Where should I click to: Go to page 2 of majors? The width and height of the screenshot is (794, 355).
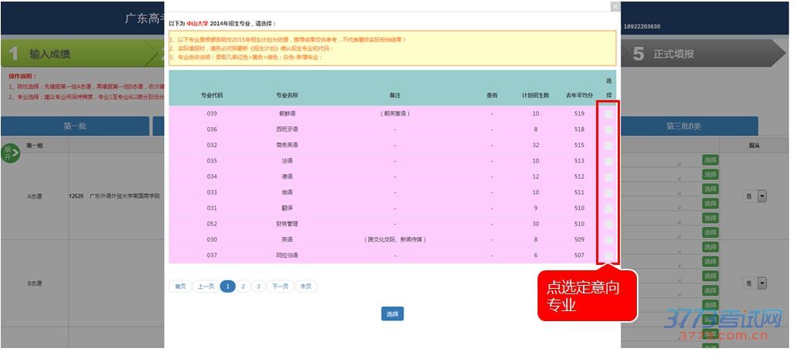tap(243, 286)
